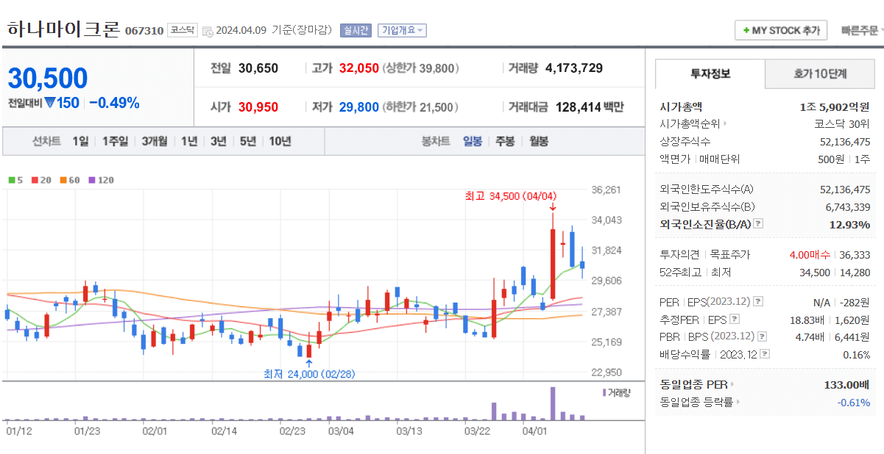Click the stock code 067310
The image size is (884, 454).
click(x=144, y=31)
